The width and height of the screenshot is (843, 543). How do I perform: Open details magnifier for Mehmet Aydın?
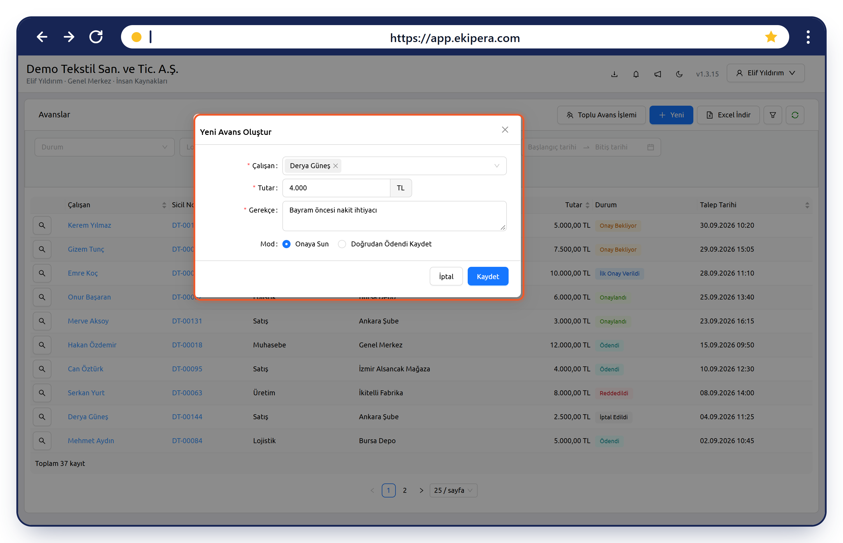42,441
